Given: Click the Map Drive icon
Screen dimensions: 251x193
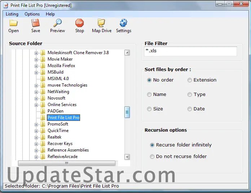Looking at the screenshot, I should pos(101,23).
